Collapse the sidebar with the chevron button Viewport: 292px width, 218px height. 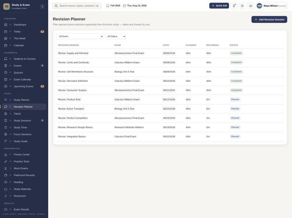coord(42,7)
